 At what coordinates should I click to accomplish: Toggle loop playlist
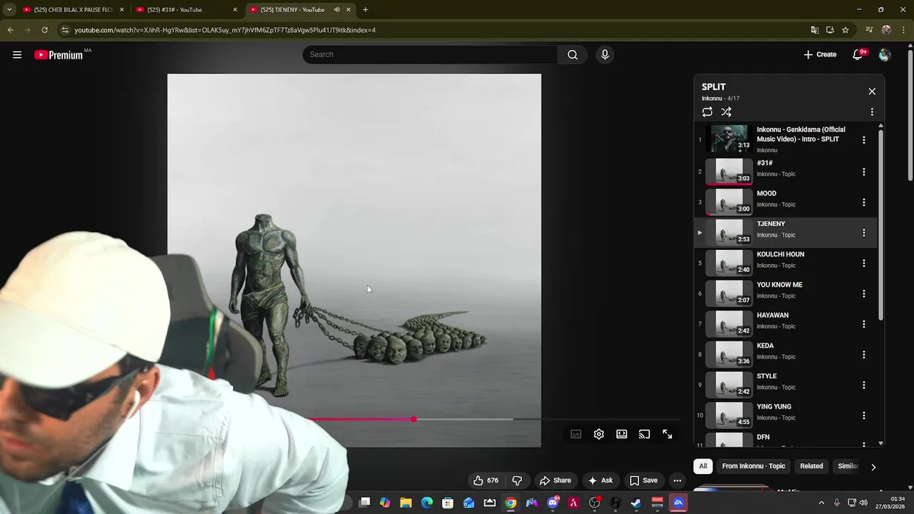tap(707, 112)
